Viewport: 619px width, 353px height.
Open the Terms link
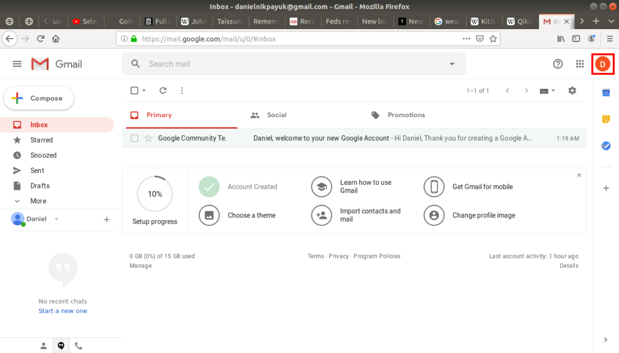316,256
